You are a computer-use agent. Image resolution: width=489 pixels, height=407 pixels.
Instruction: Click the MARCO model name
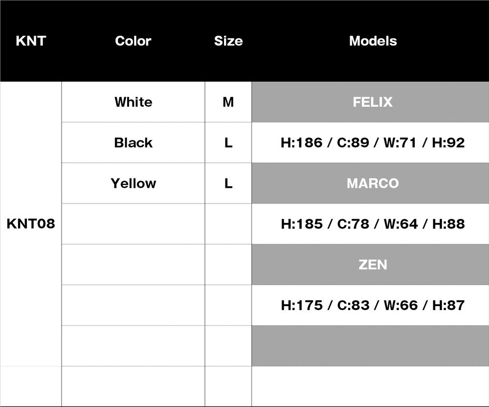pyautogui.click(x=373, y=183)
